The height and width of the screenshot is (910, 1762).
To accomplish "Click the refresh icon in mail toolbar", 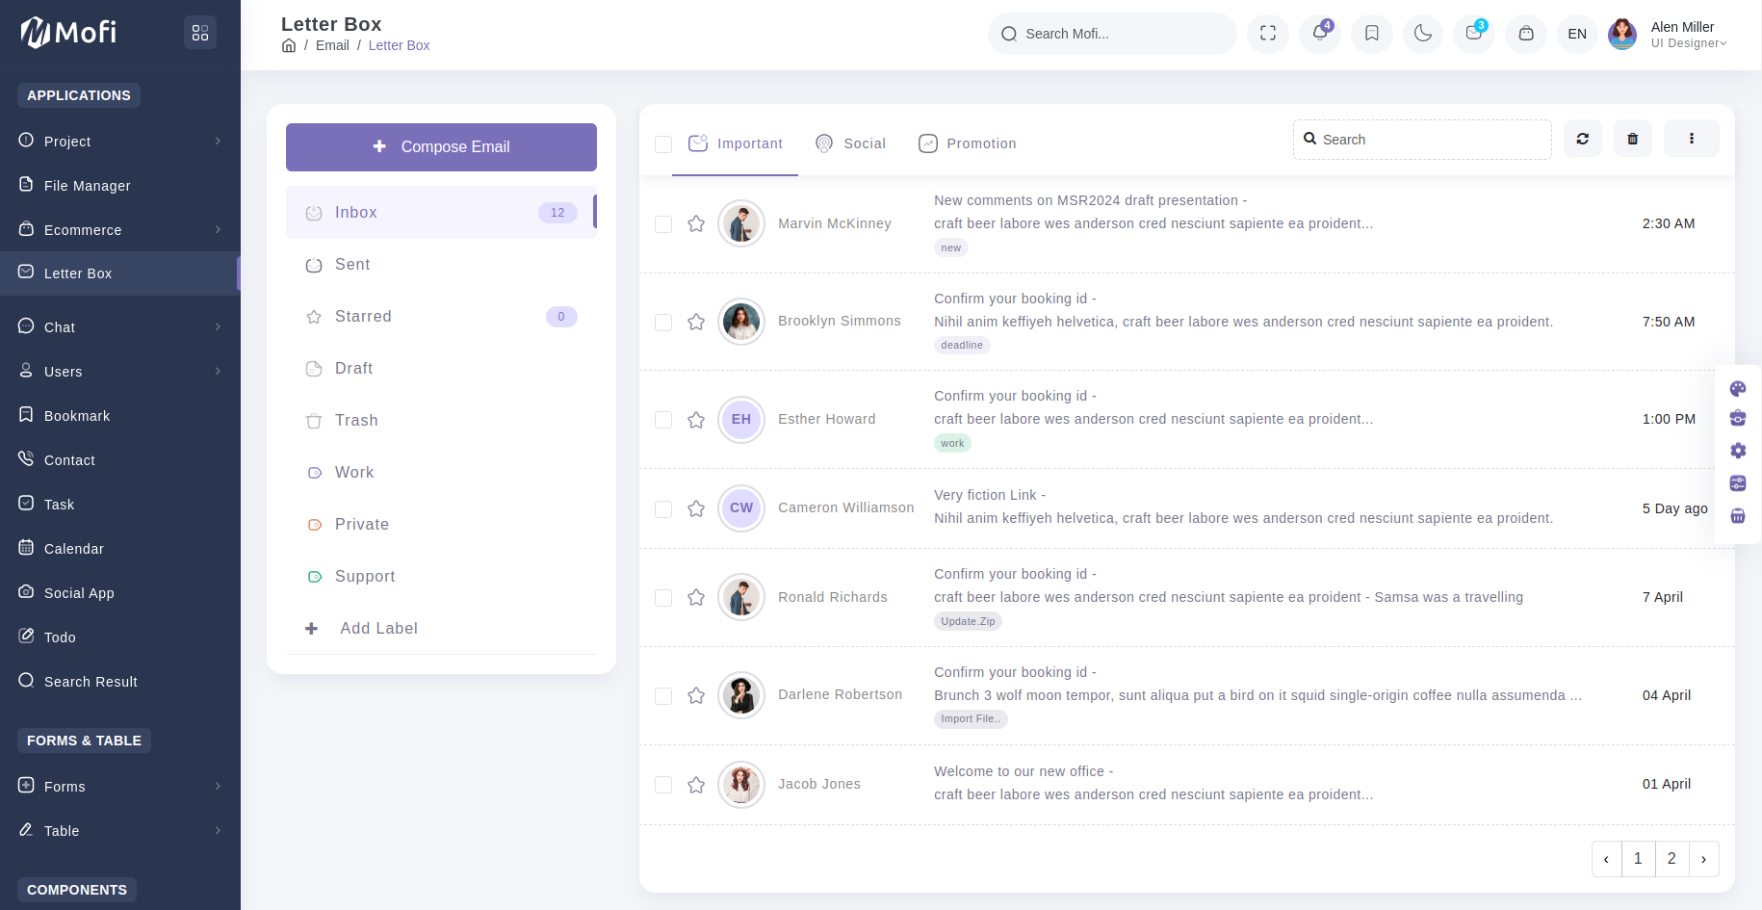I will (x=1582, y=139).
